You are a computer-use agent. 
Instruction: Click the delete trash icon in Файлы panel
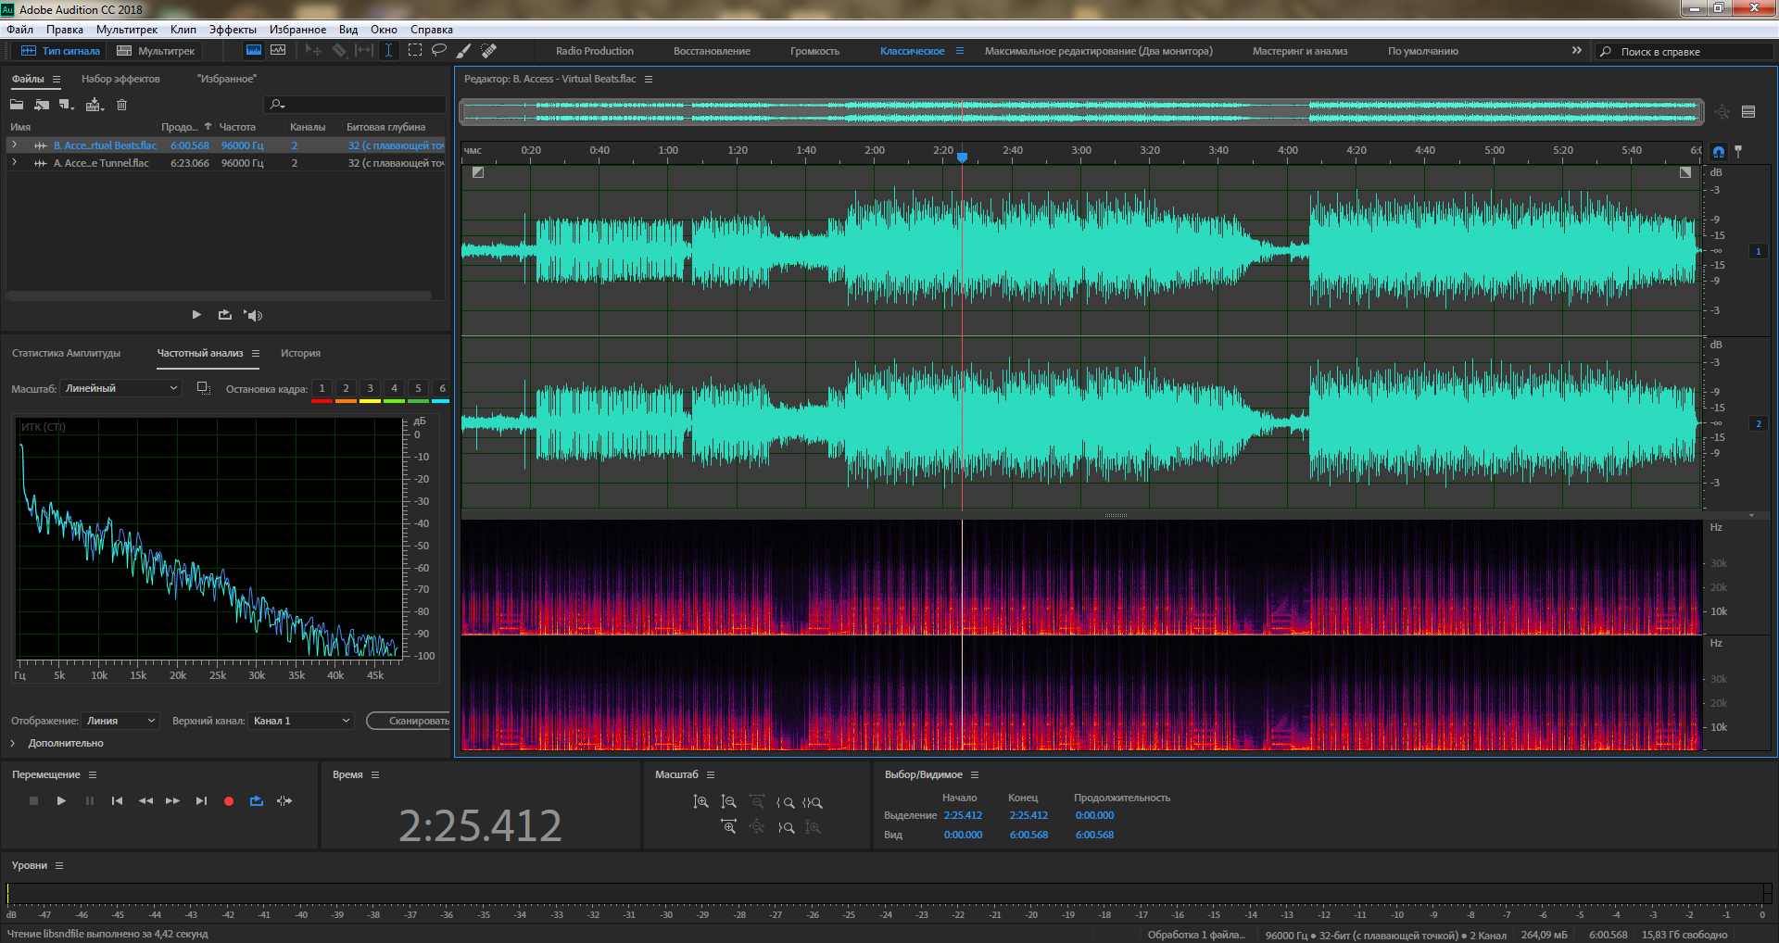coord(121,105)
